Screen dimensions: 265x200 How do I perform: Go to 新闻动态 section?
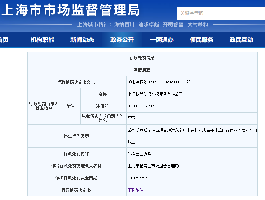pos(82,40)
